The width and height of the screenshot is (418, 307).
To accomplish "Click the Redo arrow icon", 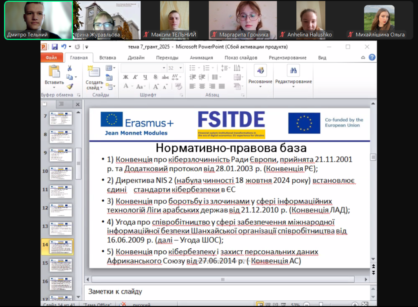I will 77,47.
